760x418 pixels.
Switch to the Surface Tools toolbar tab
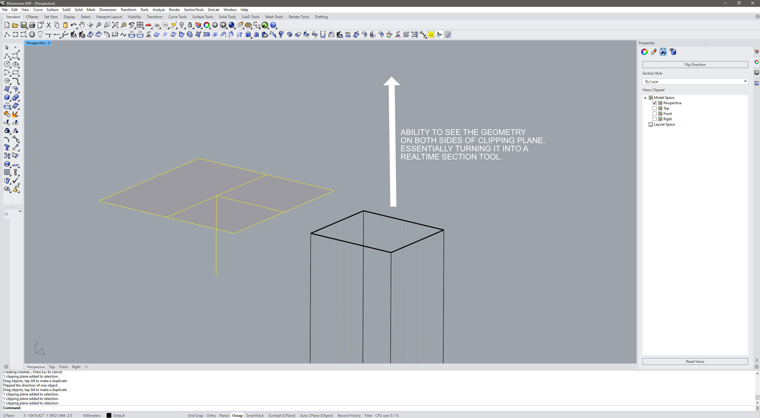tap(202, 17)
